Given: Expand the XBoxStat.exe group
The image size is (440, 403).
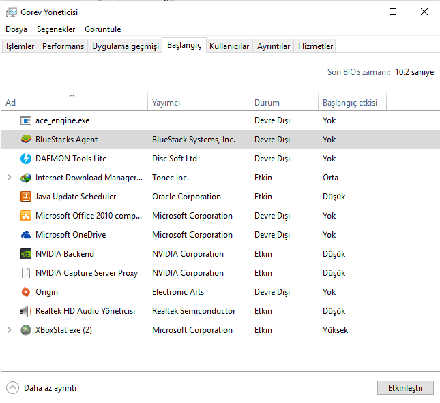Looking at the screenshot, I should (9, 330).
